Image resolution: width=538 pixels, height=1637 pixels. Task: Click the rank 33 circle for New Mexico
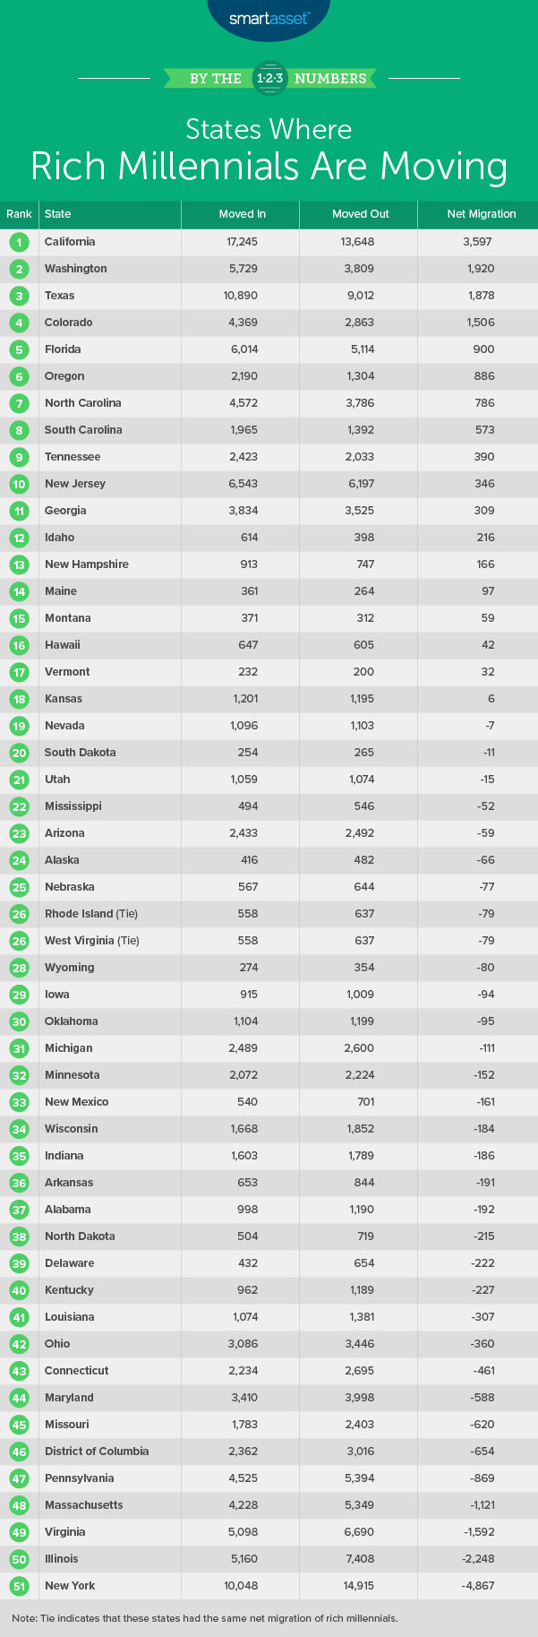tap(19, 1102)
